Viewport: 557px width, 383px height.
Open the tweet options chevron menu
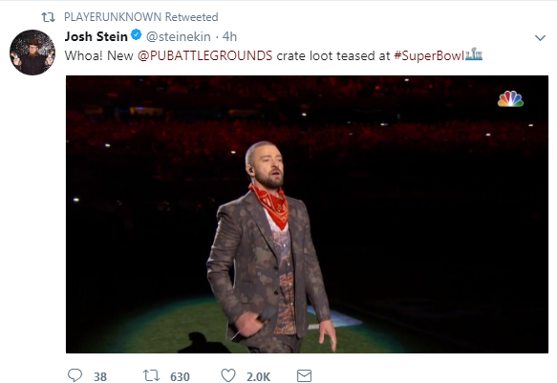tap(540, 37)
